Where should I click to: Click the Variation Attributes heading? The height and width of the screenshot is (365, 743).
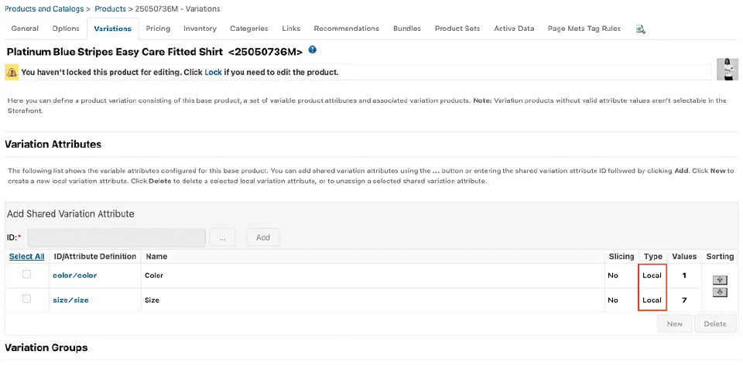click(53, 145)
